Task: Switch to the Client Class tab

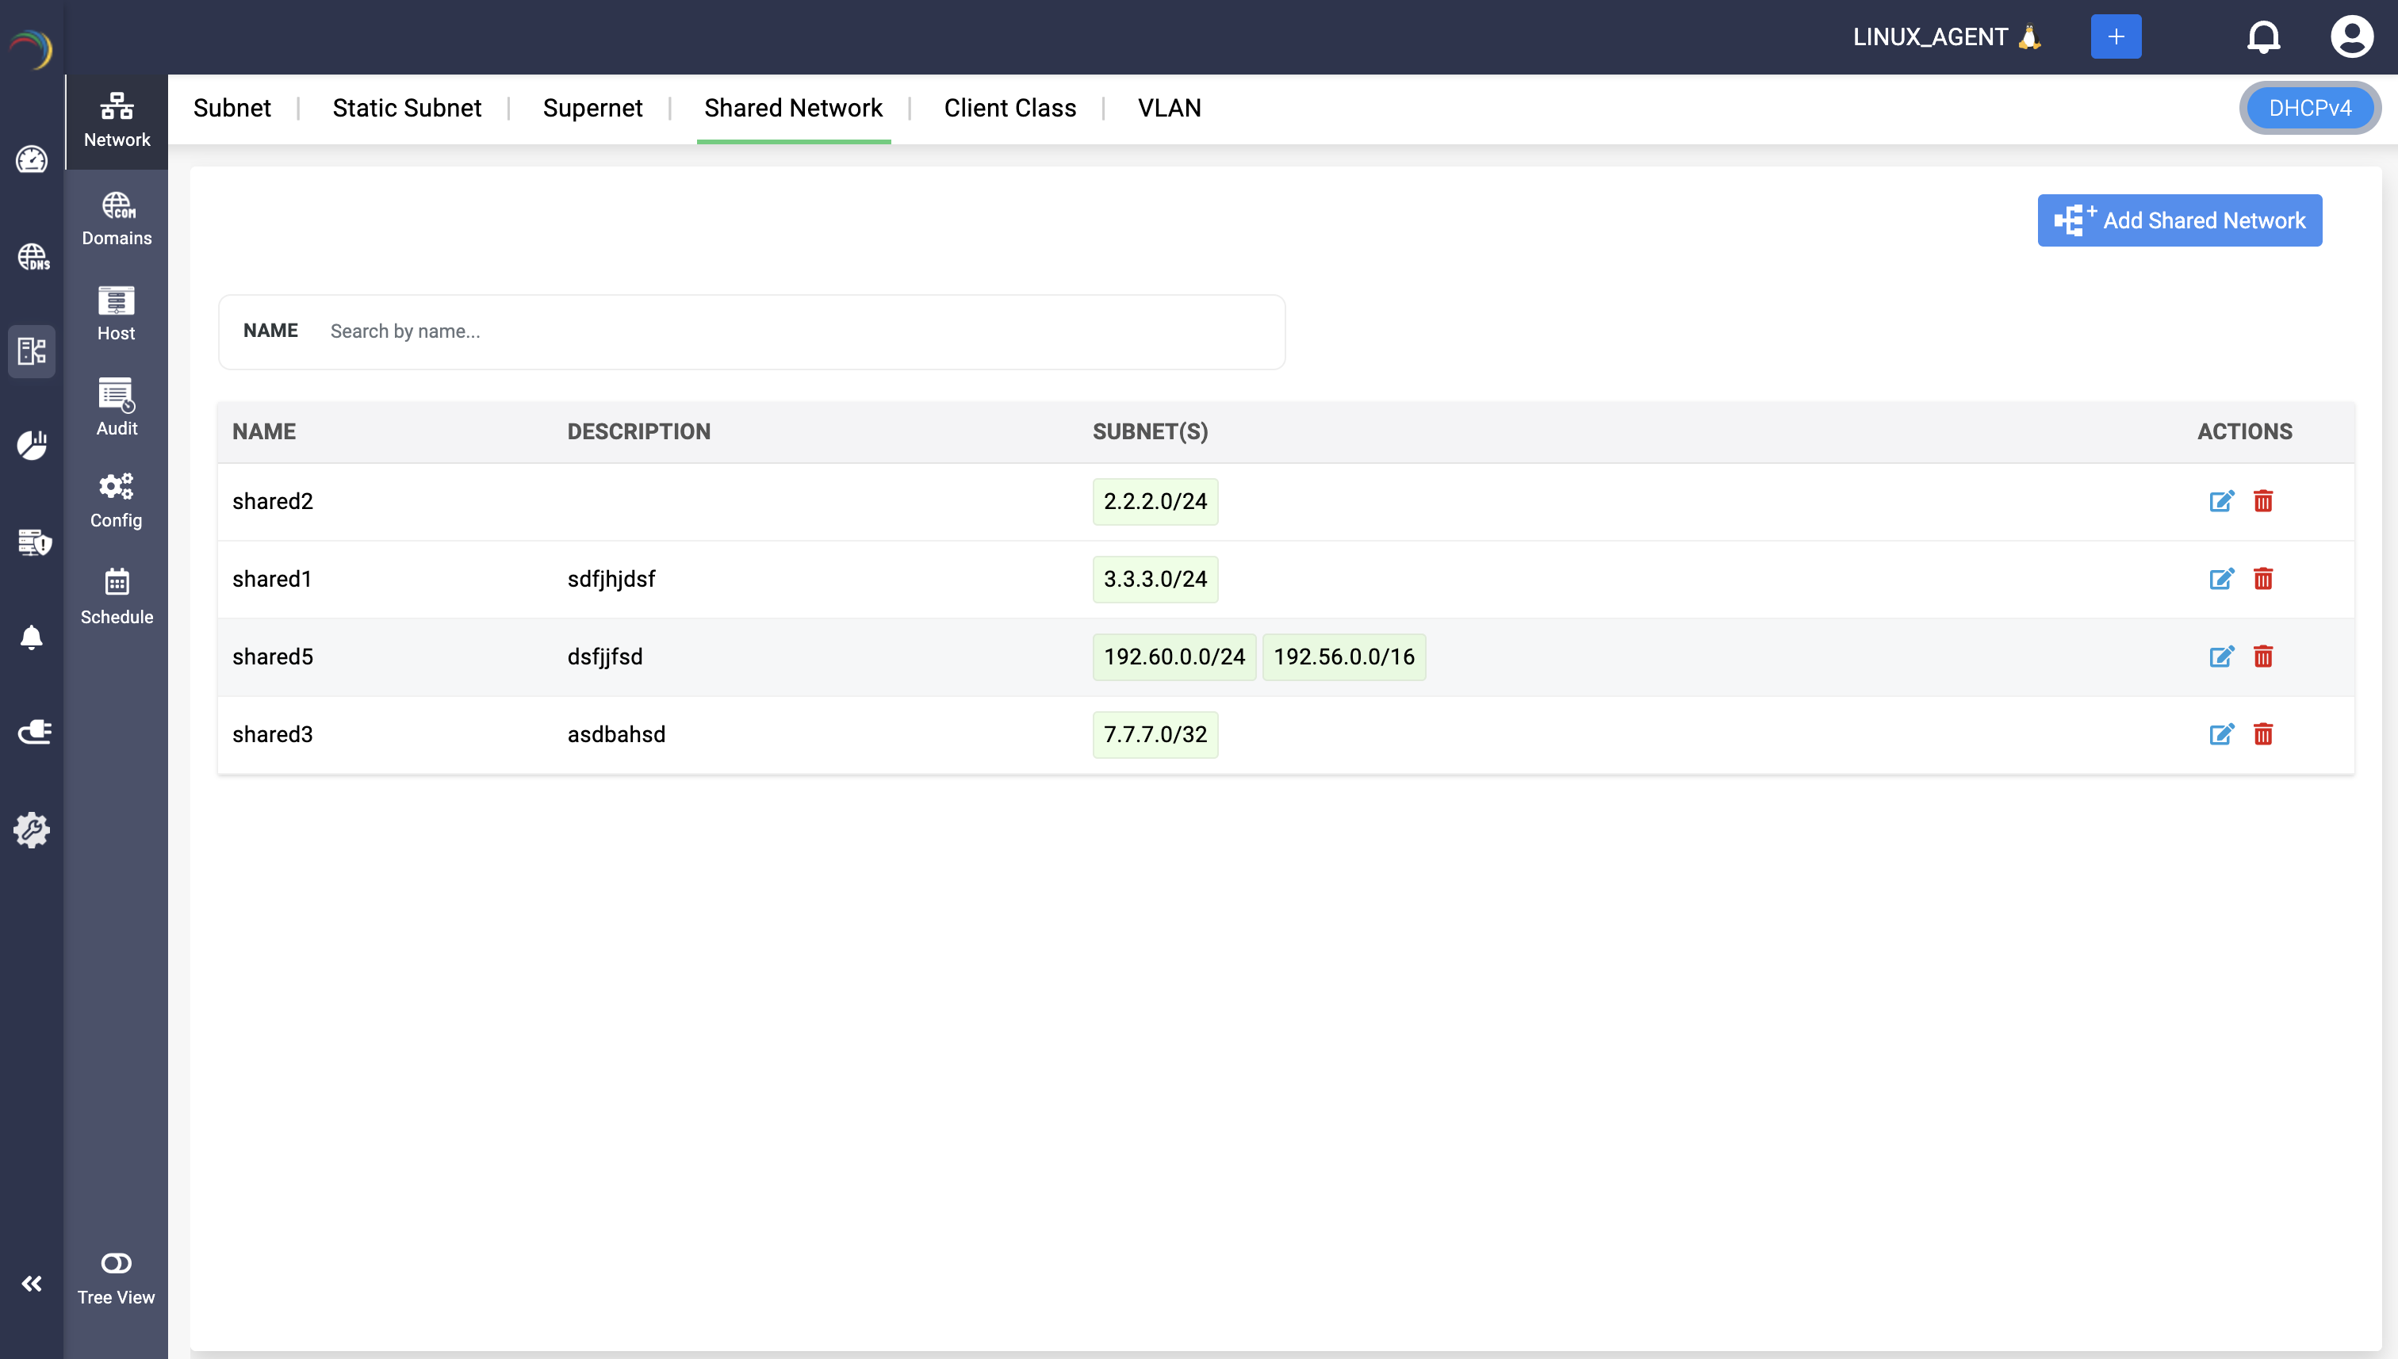Action: pos(1009,109)
